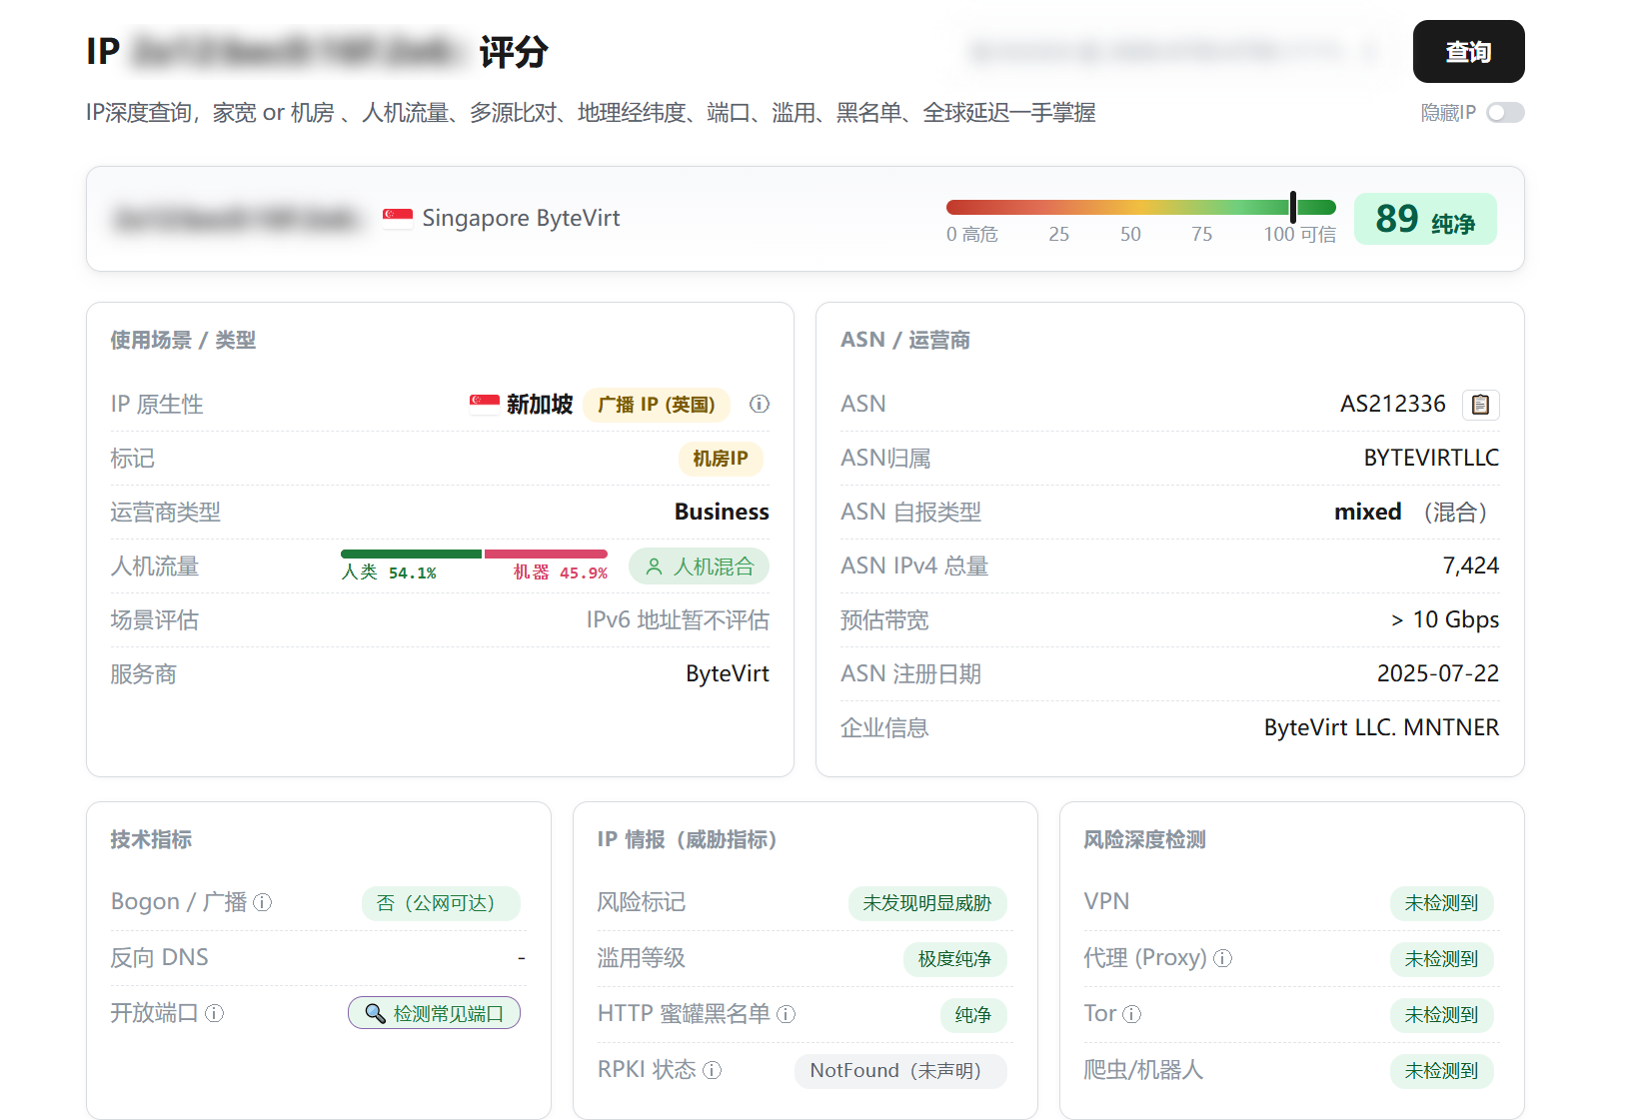Toggle the 隐藏IP switch

pos(1505,113)
